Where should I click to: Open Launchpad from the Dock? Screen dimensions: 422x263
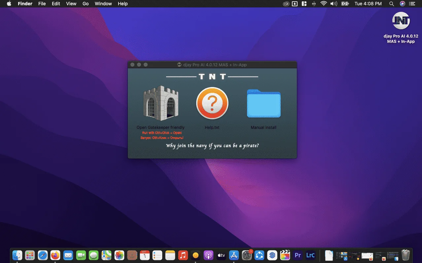30,255
